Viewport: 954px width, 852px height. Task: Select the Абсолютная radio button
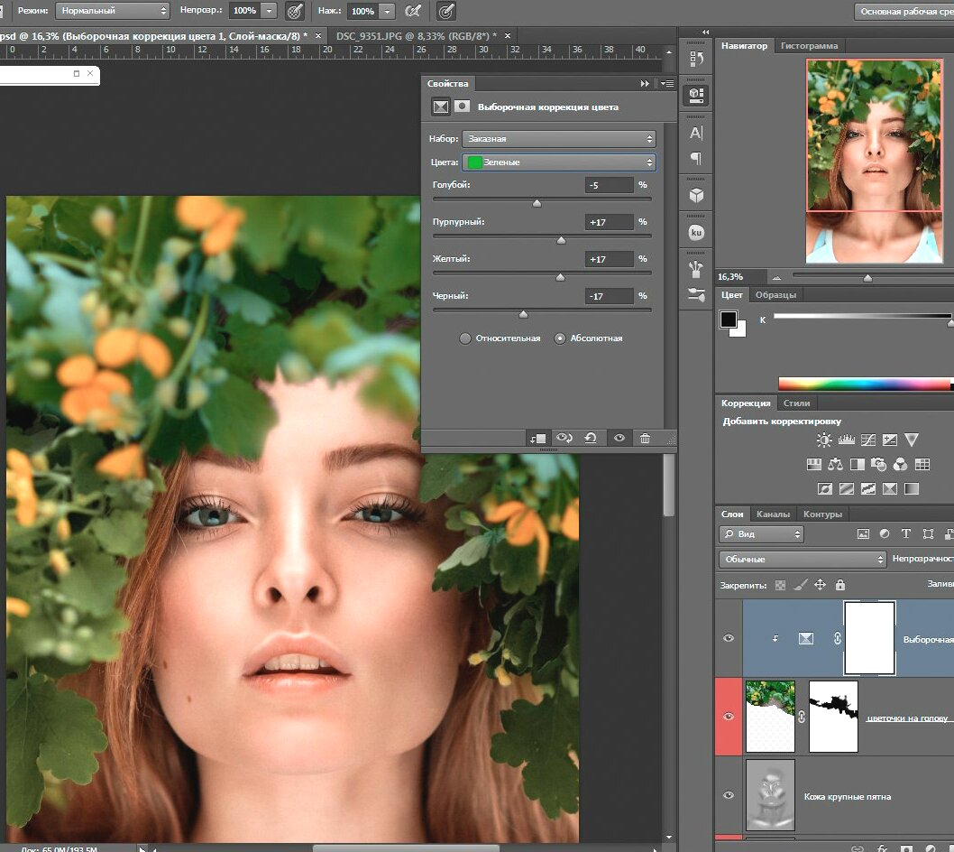(x=560, y=338)
